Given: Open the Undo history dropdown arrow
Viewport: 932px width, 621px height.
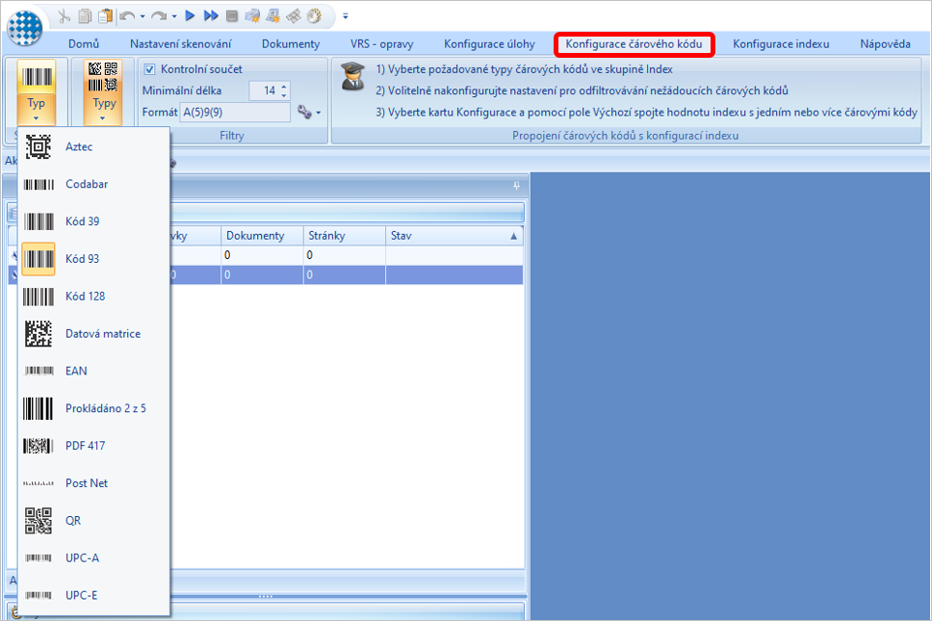Looking at the screenshot, I should [142, 16].
